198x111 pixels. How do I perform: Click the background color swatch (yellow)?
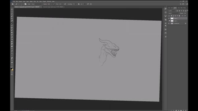[12, 70]
